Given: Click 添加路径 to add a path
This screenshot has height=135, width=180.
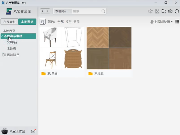Looking at the screenshot, I should [x=13, y=55].
